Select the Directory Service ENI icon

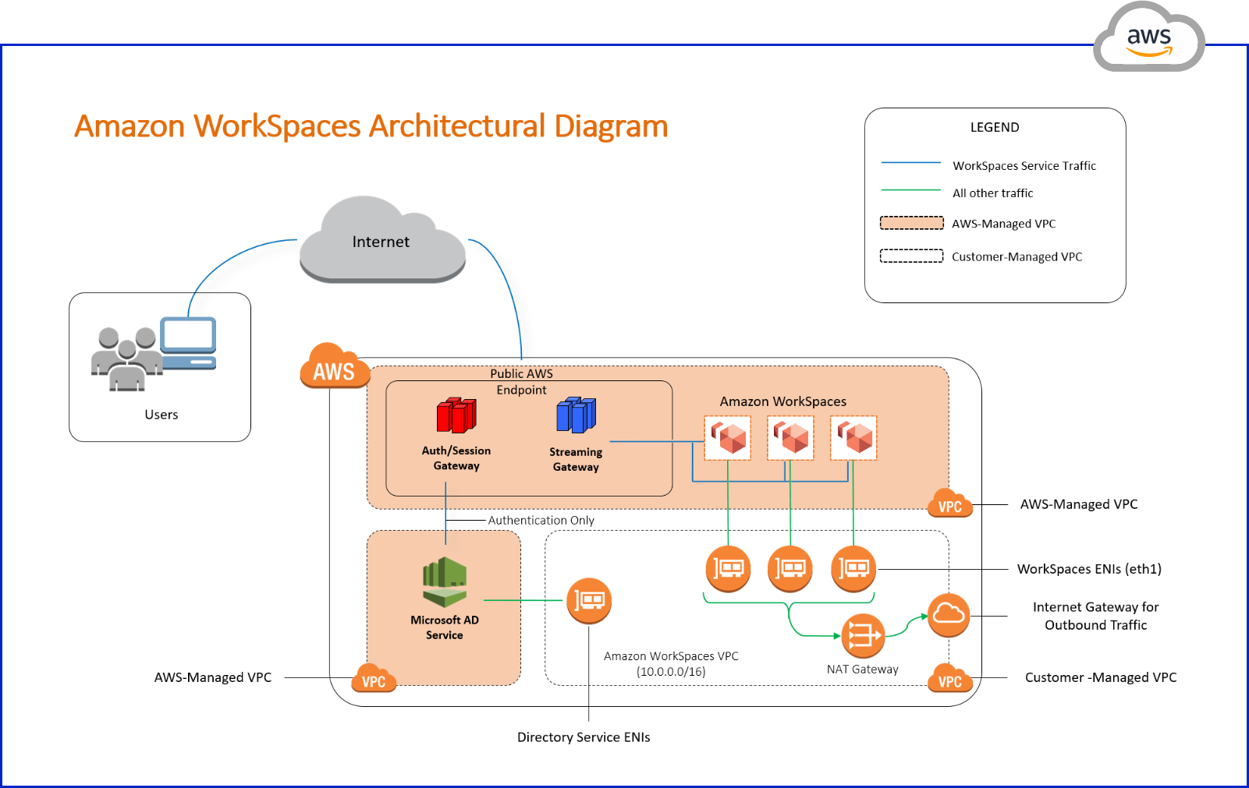tap(589, 601)
